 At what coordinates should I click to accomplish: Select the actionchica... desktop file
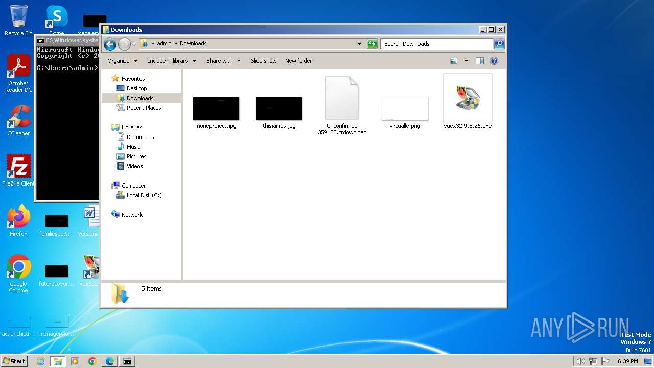18,325
